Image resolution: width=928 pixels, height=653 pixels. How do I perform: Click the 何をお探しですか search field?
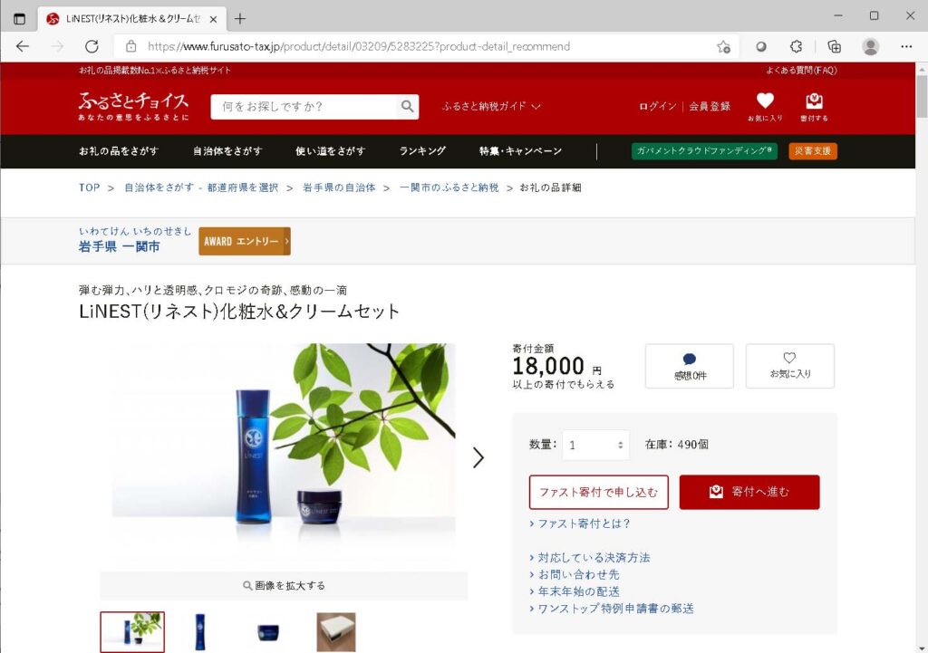[304, 107]
